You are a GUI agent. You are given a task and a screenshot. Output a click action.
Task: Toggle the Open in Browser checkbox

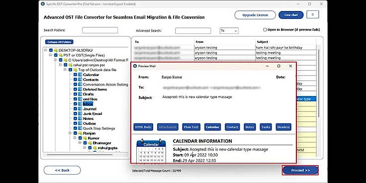coord(265,30)
